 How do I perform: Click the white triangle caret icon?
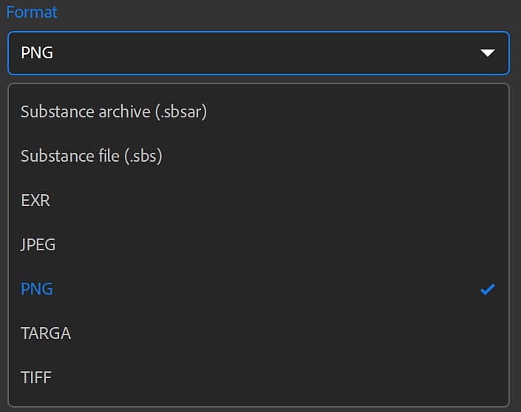point(487,53)
